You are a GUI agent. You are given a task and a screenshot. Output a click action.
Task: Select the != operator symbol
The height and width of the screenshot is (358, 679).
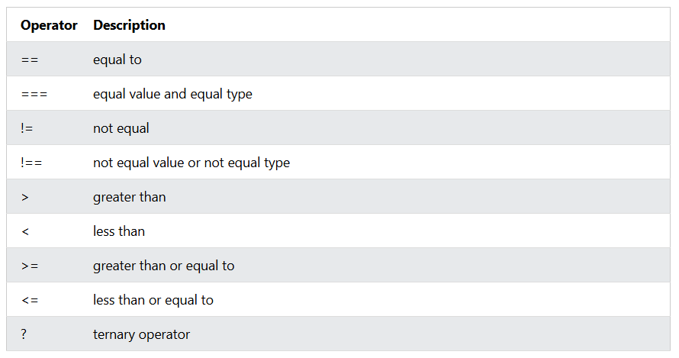click(27, 128)
